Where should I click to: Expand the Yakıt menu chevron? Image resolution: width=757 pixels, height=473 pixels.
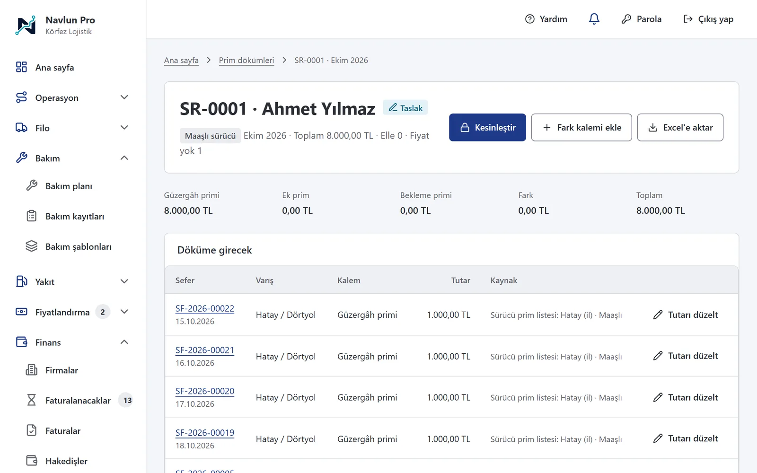tap(124, 281)
